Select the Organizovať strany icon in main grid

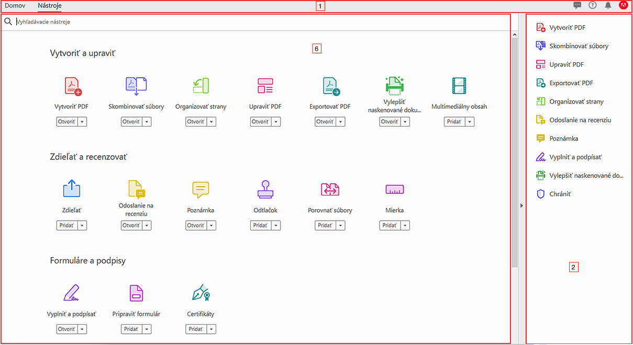[201, 86]
